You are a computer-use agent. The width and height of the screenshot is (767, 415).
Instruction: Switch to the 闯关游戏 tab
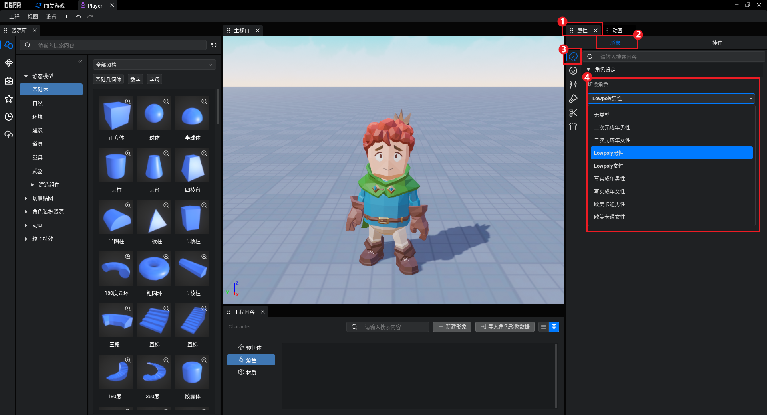[50, 6]
